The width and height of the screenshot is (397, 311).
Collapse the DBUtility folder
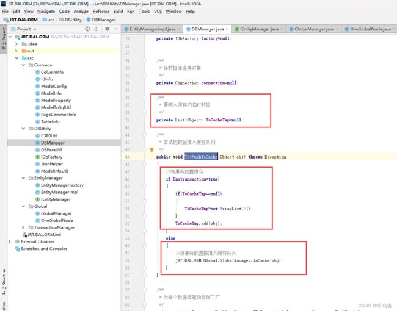click(x=23, y=129)
